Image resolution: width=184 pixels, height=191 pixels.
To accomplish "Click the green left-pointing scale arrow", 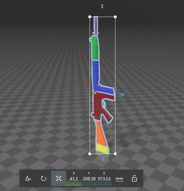I will click(x=94, y=93).
